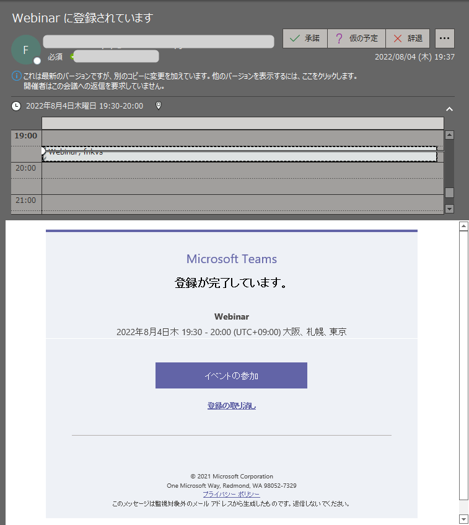Click the 2022年8月4日木曜日 19:30-20:00 meeting time
This screenshot has width=469, height=525.
pos(85,106)
